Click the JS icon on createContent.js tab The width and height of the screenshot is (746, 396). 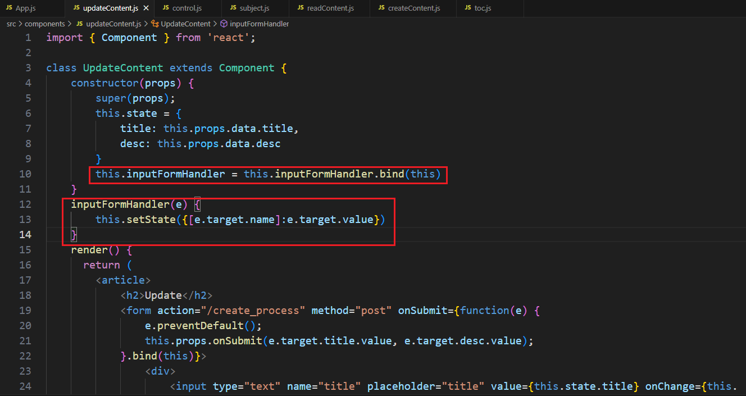(x=381, y=8)
